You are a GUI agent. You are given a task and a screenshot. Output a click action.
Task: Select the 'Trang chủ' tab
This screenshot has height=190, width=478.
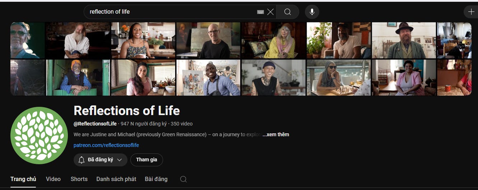[23, 179]
